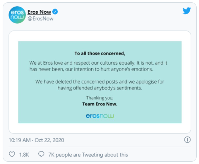Click the Twitter bird logo
199x164 pixels.
pos(187,11)
